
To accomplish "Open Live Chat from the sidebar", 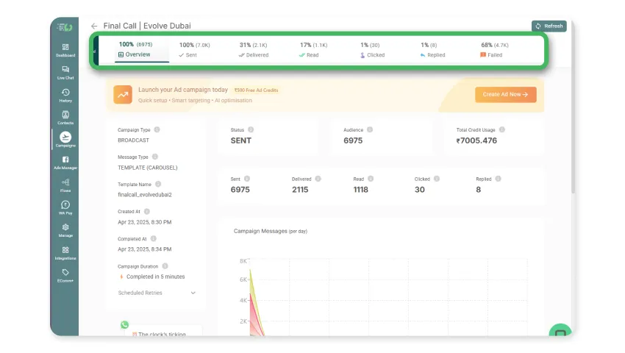I will click(x=65, y=73).
